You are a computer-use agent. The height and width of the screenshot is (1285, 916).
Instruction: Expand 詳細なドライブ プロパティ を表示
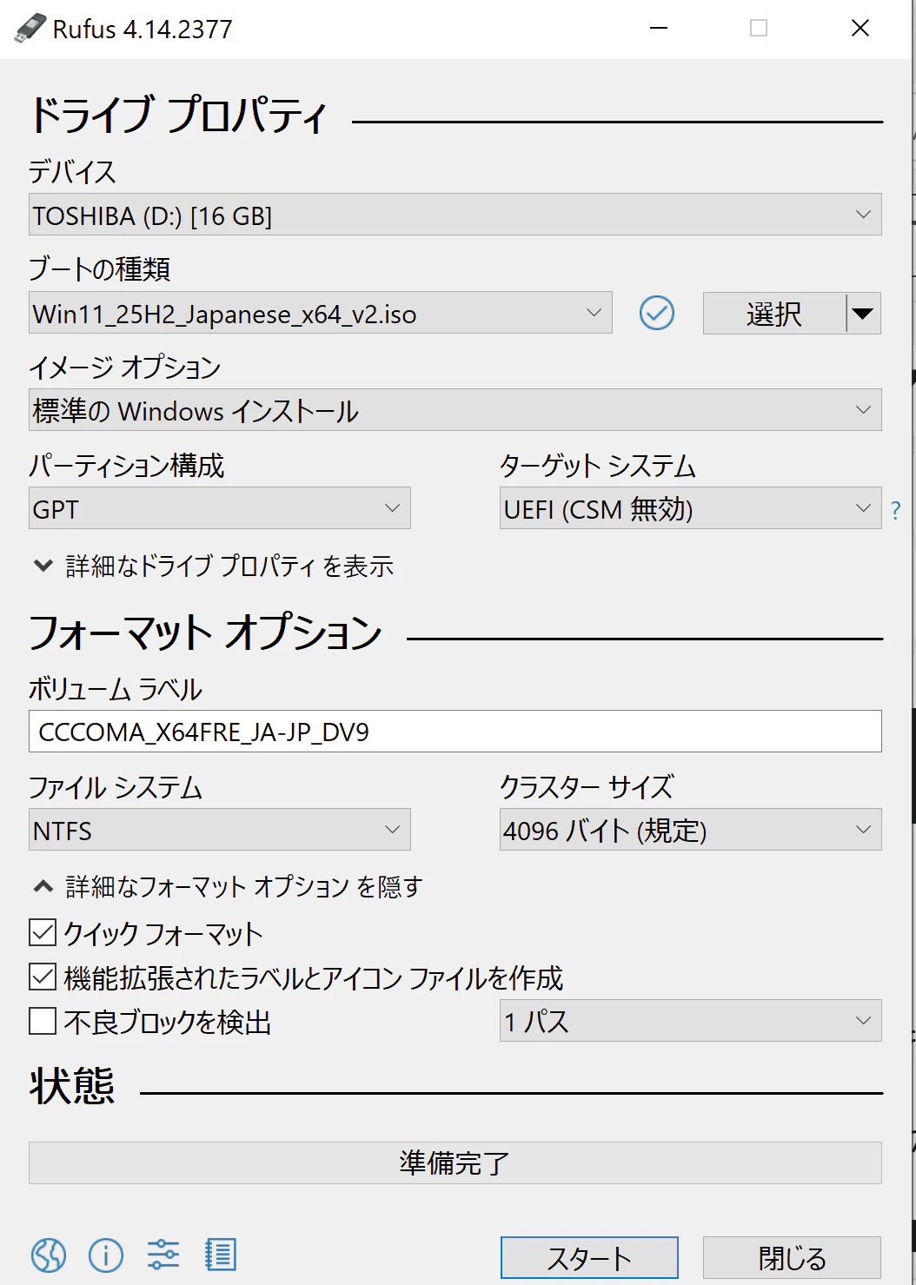click(214, 566)
